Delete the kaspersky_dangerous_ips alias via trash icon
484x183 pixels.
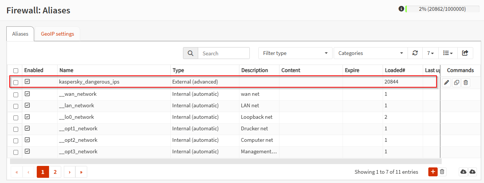pos(466,83)
